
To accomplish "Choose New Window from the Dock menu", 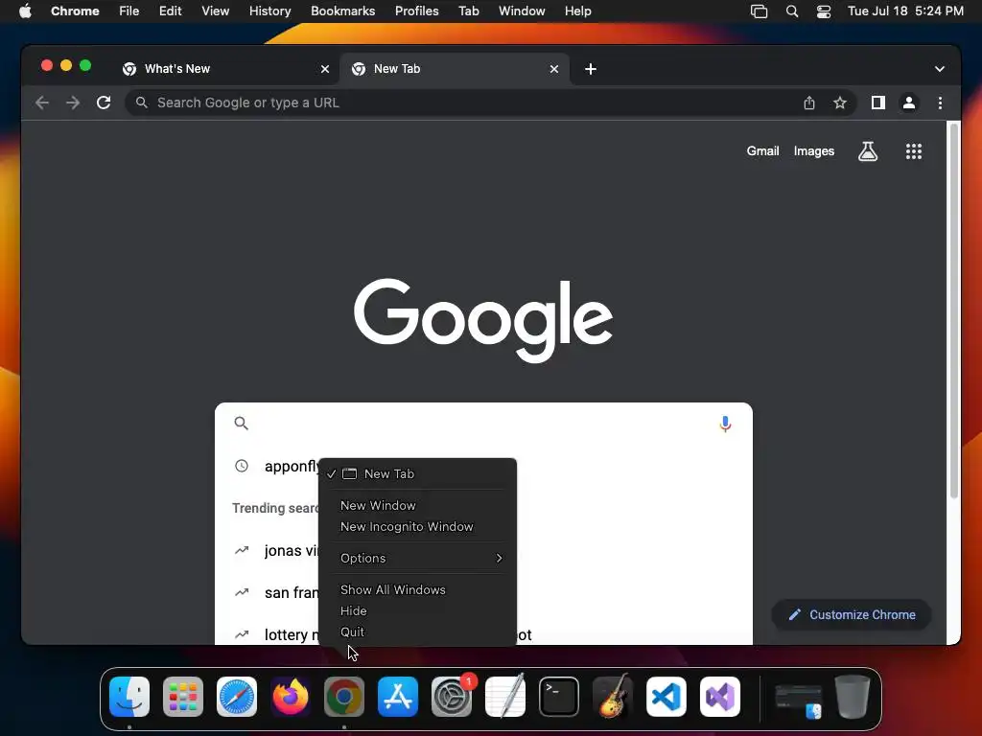I will [x=418, y=505].
